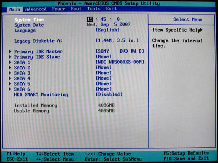Toggle HDD SMART Monitoring [Disabled] value
The height and width of the screenshot is (163, 218).
(x=109, y=94)
